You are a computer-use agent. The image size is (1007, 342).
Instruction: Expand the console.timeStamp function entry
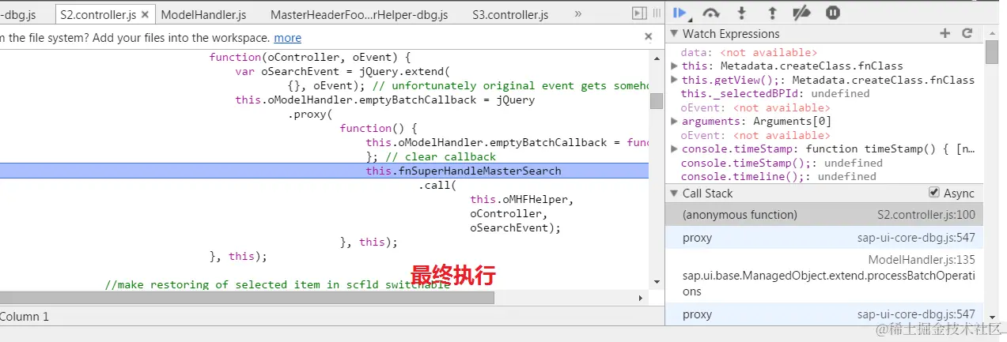pyautogui.click(x=674, y=148)
